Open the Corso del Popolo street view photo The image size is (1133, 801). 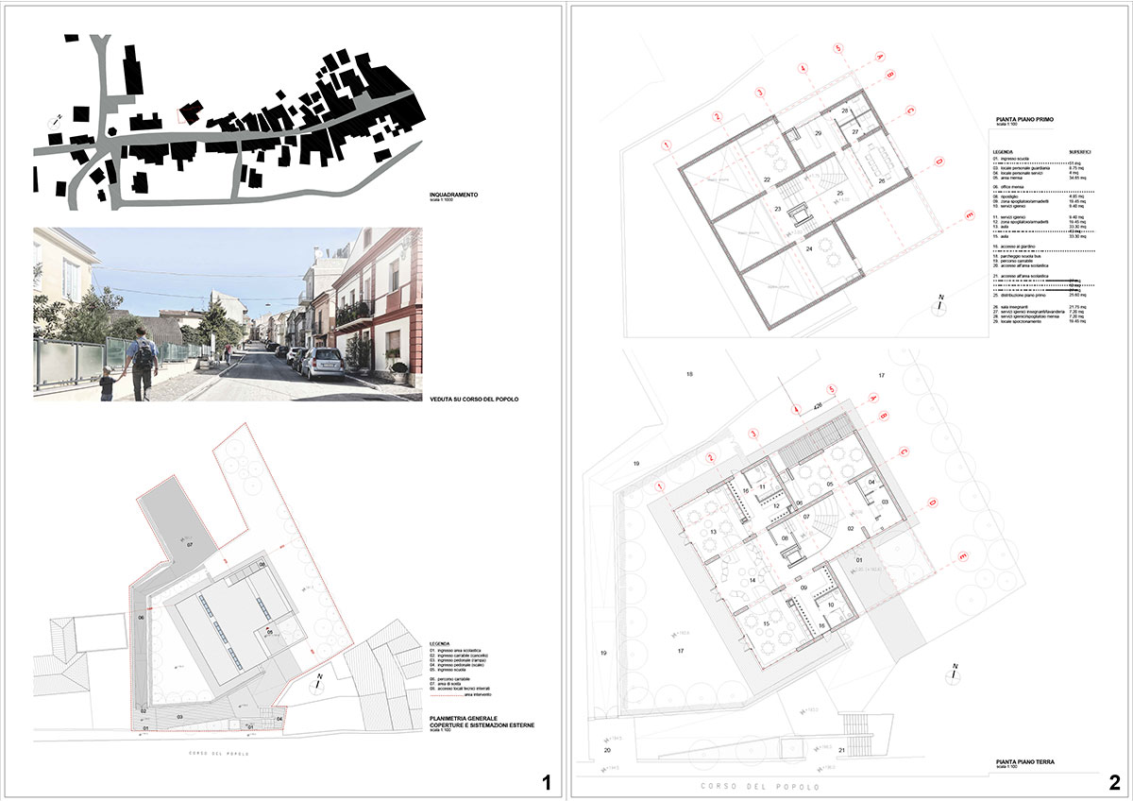[227, 314]
